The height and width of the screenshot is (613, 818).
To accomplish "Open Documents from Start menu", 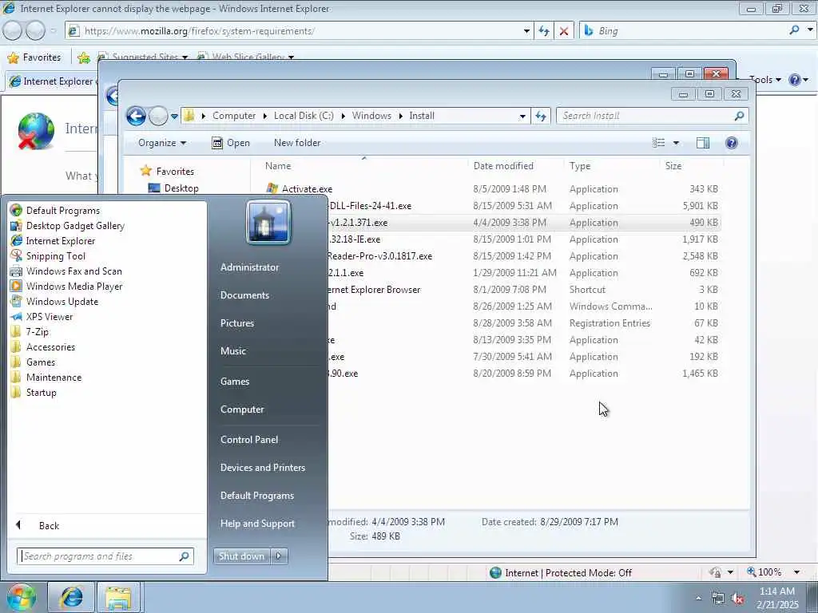I will coord(244,295).
